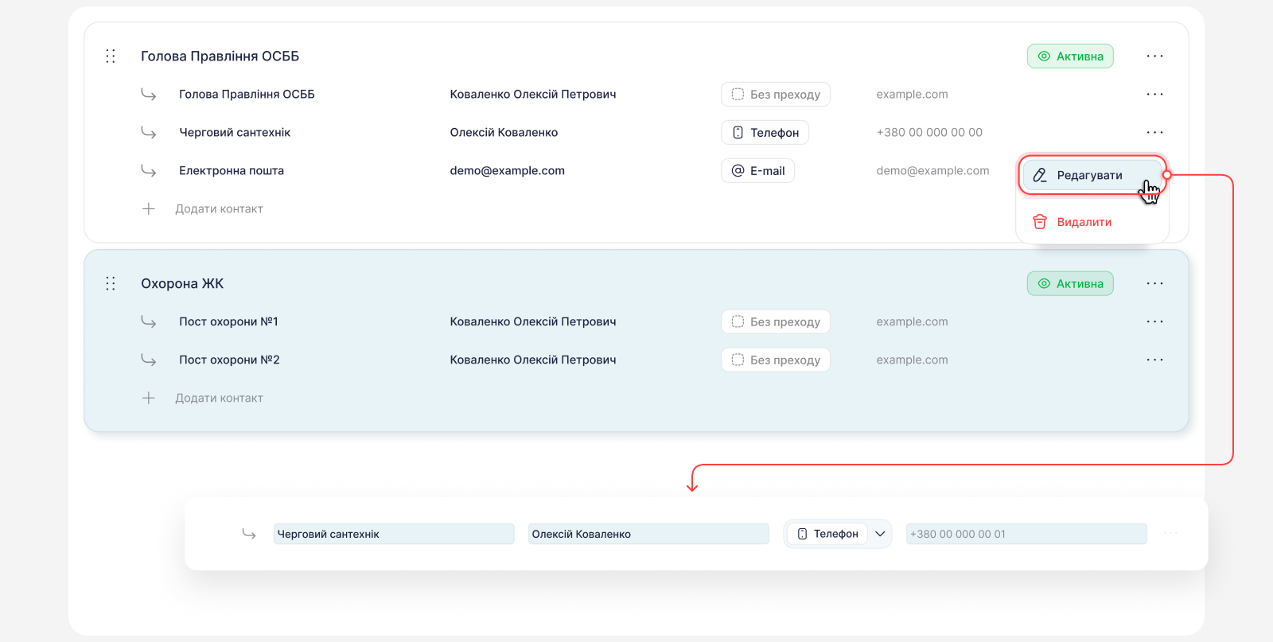Toggle Активна status of Голова Правління ОСББ group
Screen dimensions: 1273x642
[x=1070, y=56]
